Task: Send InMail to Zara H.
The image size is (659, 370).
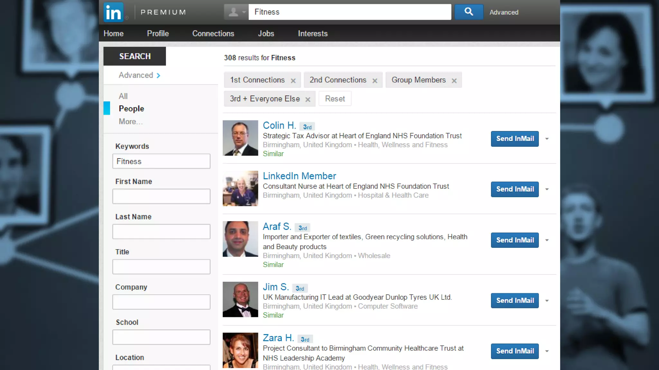Action: (x=515, y=351)
